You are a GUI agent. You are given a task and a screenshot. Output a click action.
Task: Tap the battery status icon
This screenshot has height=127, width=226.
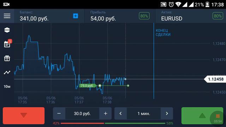click(x=207, y=5)
